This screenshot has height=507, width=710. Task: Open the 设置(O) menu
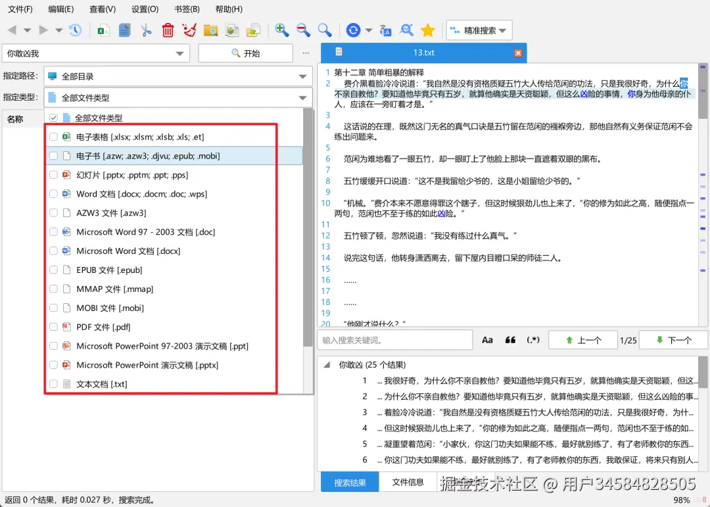(x=145, y=9)
